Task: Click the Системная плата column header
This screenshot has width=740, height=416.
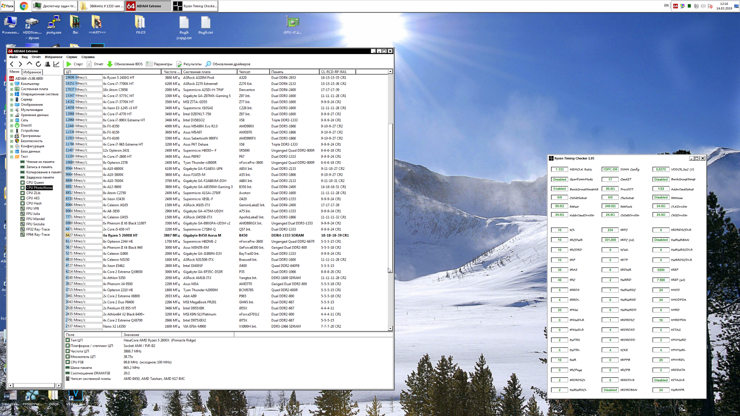Action: (209, 72)
